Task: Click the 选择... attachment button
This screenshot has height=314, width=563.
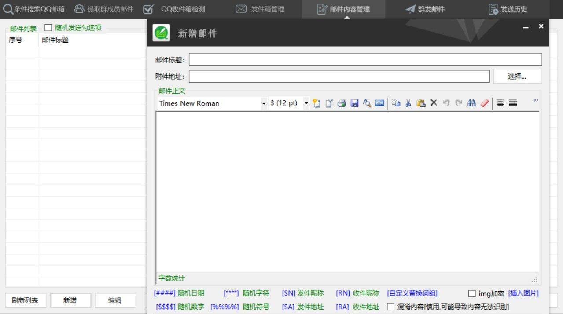Action: coord(517,77)
